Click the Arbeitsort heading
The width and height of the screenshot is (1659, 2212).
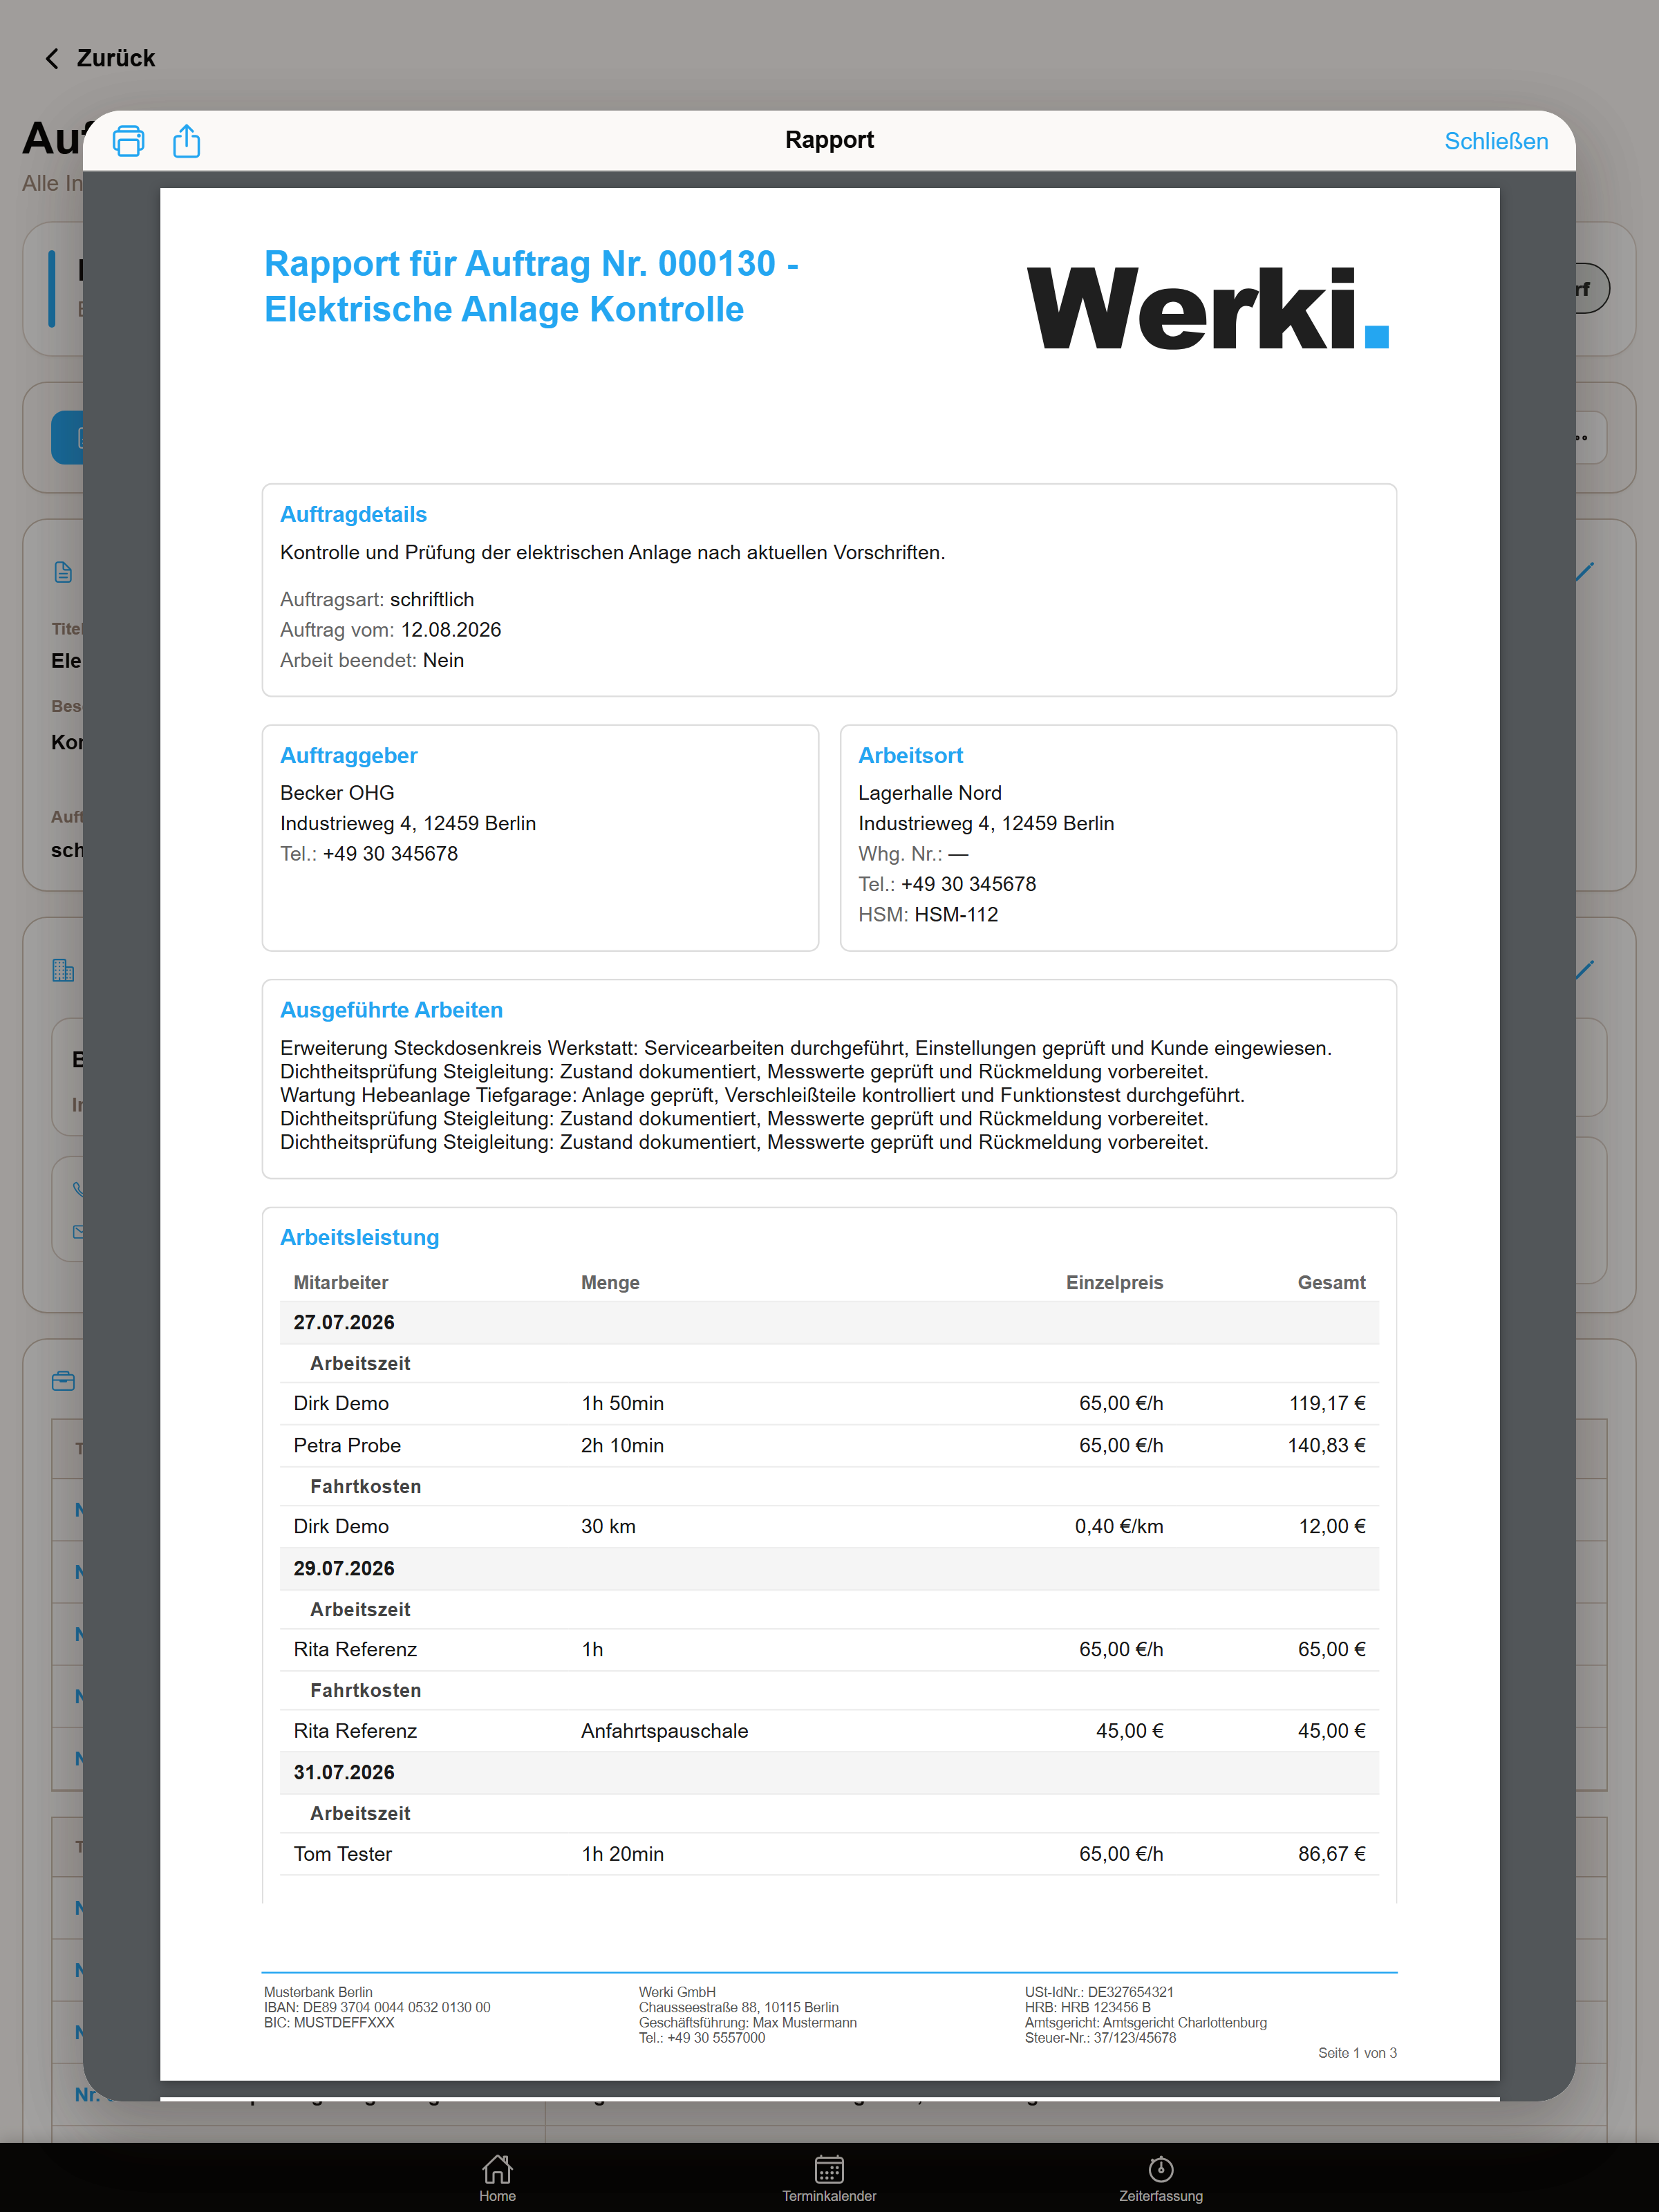tap(910, 755)
